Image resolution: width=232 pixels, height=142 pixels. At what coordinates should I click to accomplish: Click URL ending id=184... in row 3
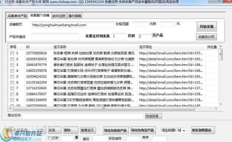tap(171, 65)
